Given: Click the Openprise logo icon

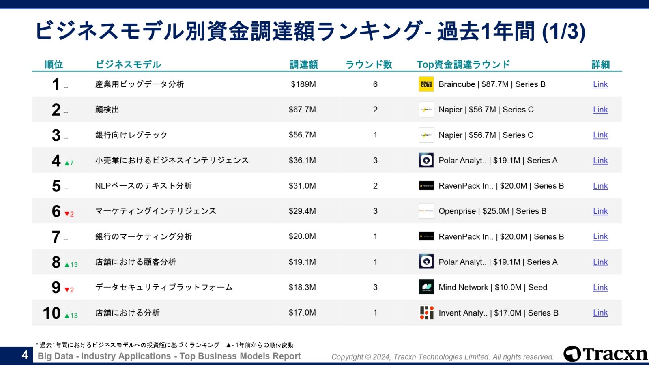Looking at the screenshot, I should click(426, 211).
